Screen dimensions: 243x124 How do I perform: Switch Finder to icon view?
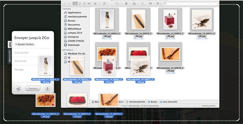tap(75, 3)
